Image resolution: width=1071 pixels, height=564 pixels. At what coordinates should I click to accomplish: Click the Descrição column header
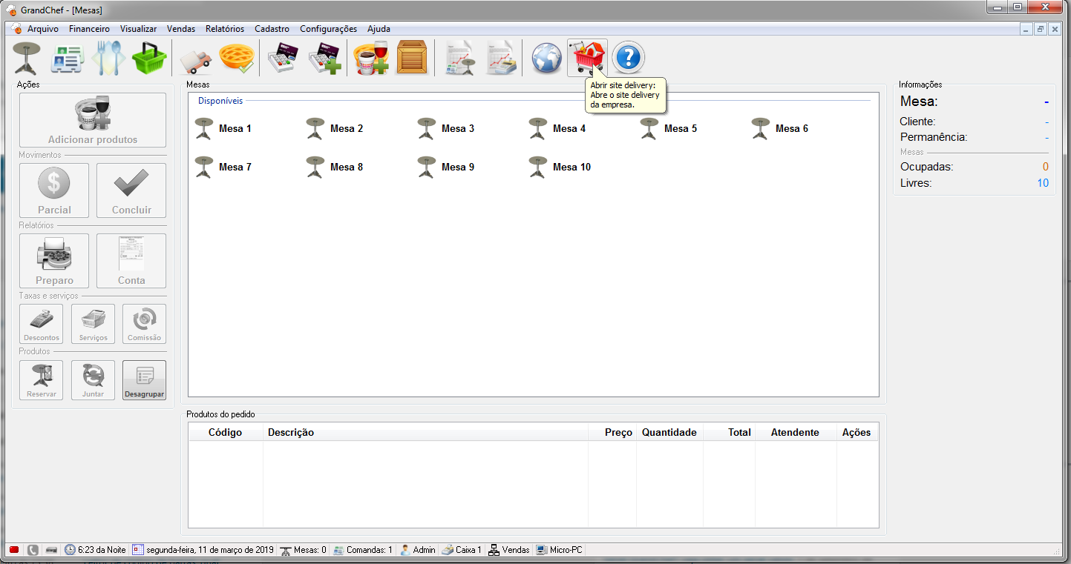(x=291, y=432)
